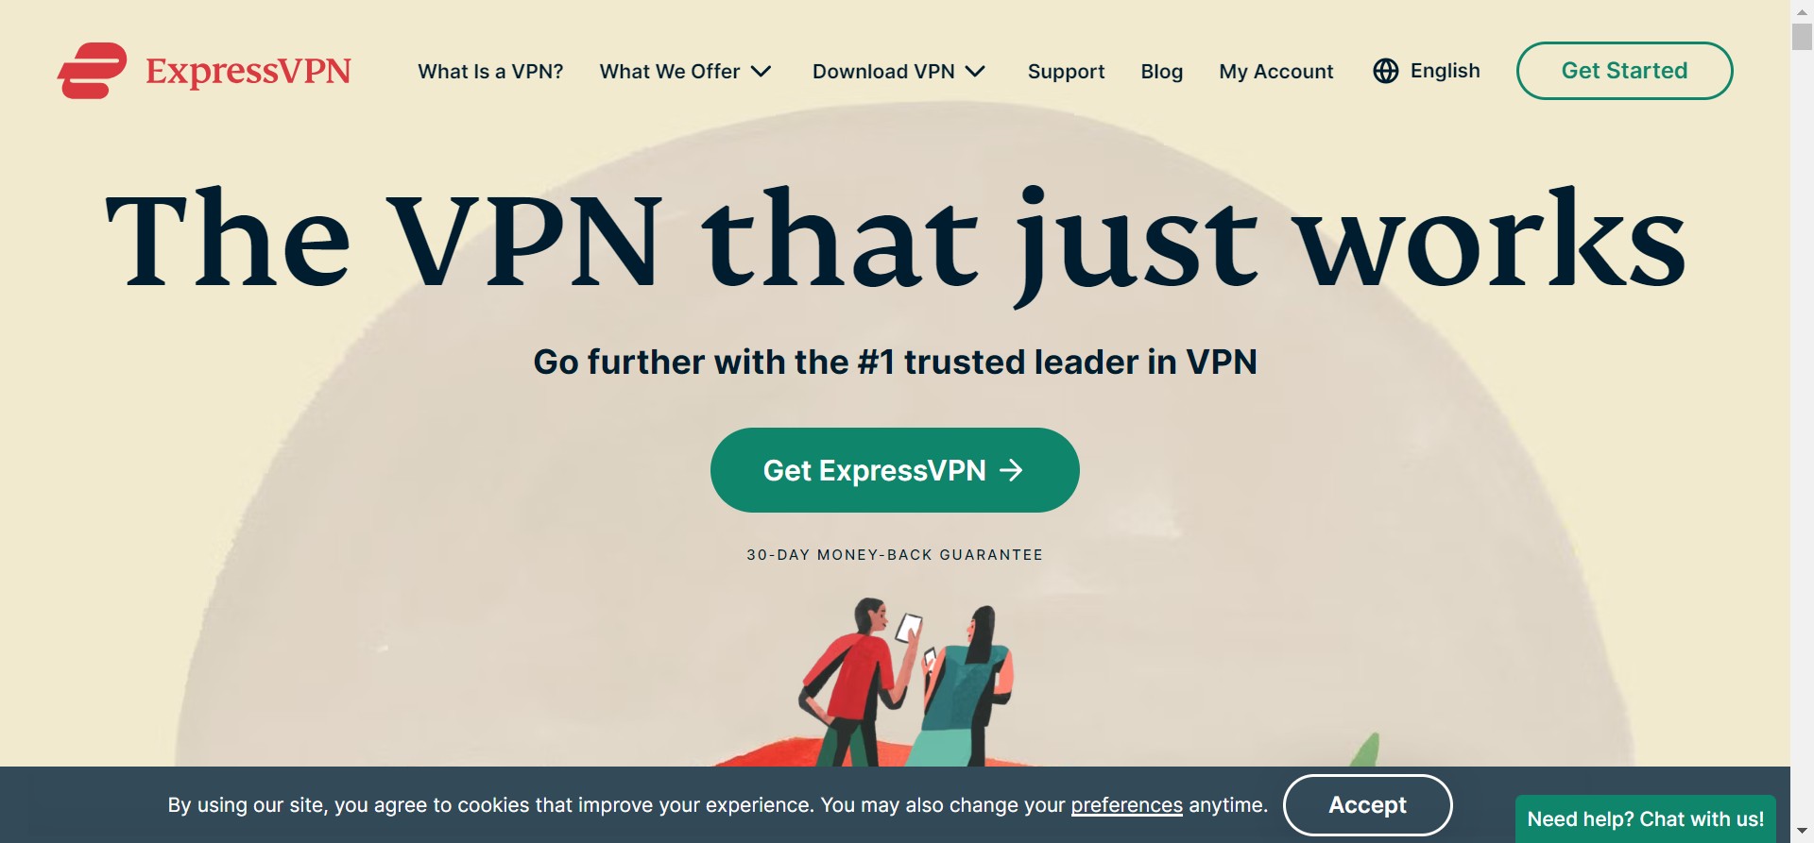Open My Account

point(1276,72)
